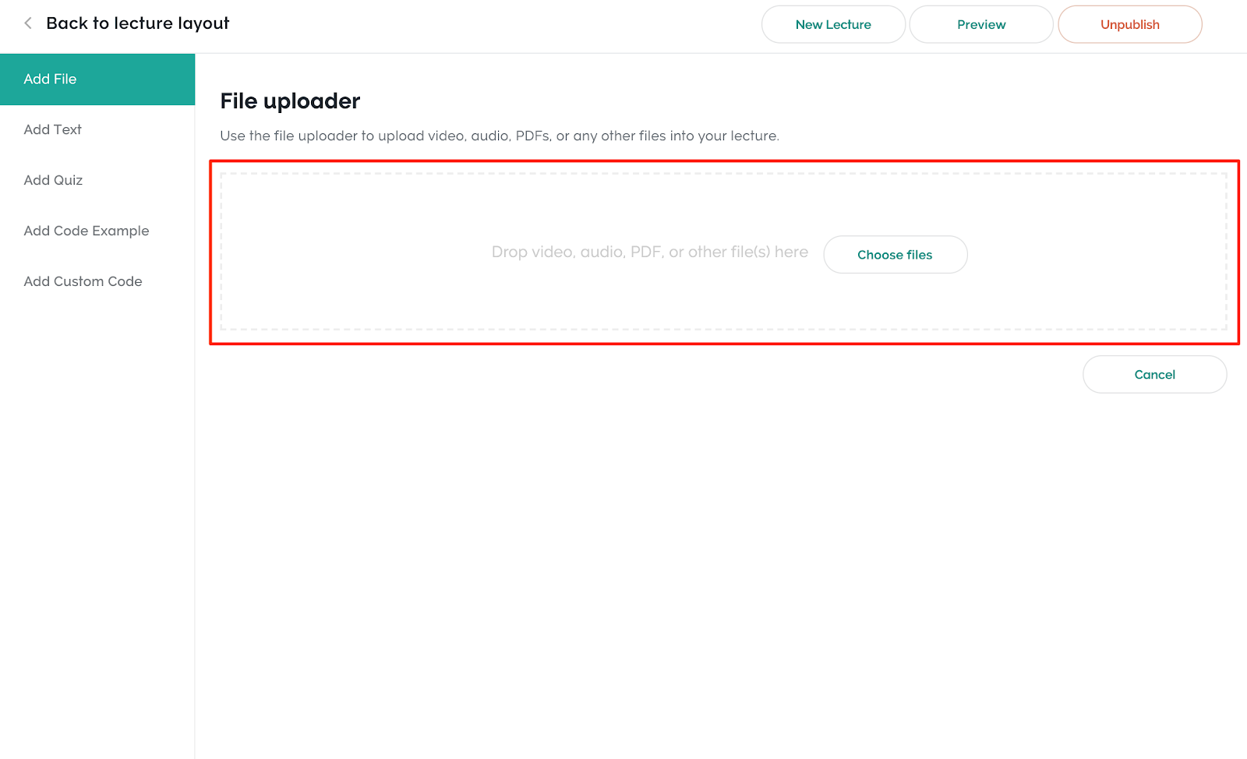Open the lecture Preview

981,24
